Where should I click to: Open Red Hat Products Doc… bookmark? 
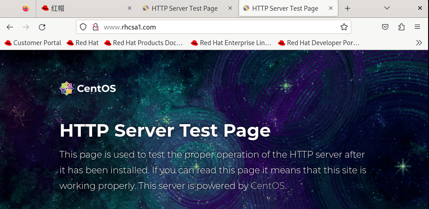143,43
